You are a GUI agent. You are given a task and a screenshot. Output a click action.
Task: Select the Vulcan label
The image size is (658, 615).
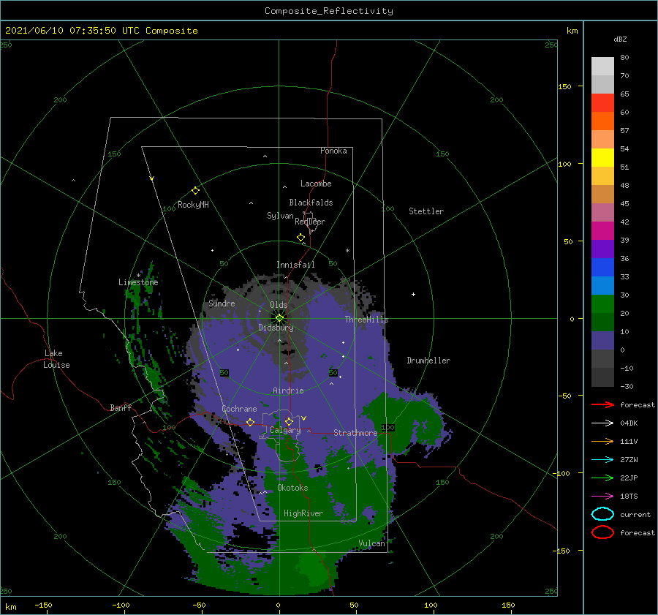coord(372,543)
